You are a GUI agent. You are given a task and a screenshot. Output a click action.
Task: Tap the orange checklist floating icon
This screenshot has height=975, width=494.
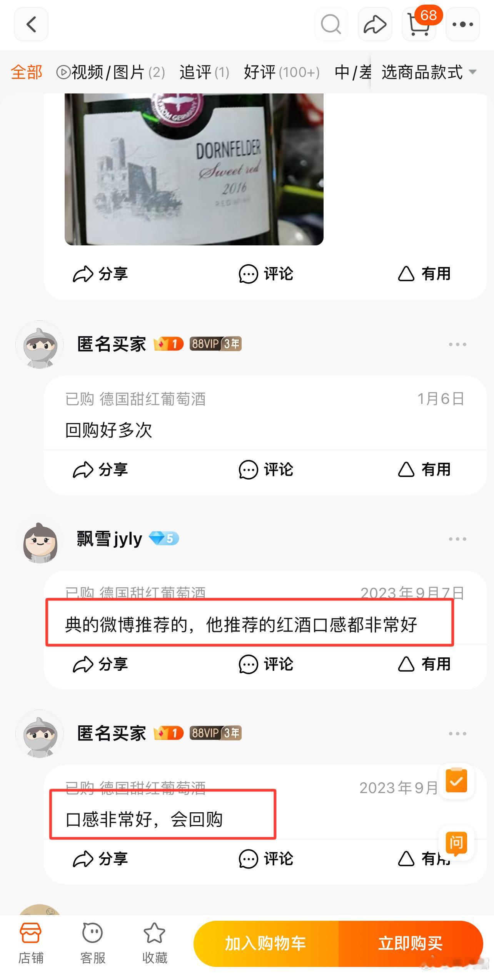456,780
